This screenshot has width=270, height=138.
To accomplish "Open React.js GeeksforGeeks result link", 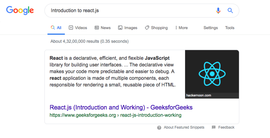I will tap(121, 107).
